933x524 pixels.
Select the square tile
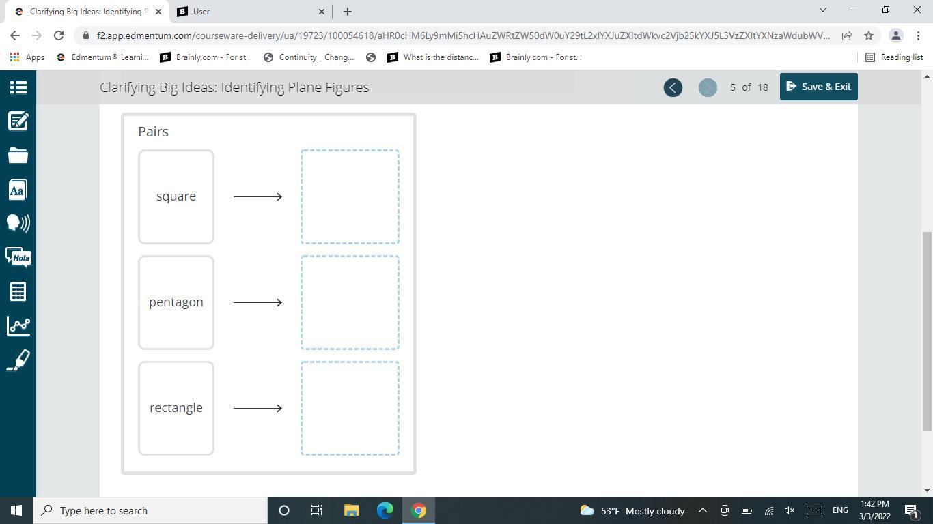(176, 196)
